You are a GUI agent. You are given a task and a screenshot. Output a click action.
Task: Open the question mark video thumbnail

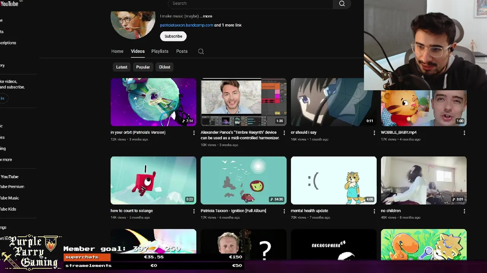pyautogui.click(x=243, y=245)
